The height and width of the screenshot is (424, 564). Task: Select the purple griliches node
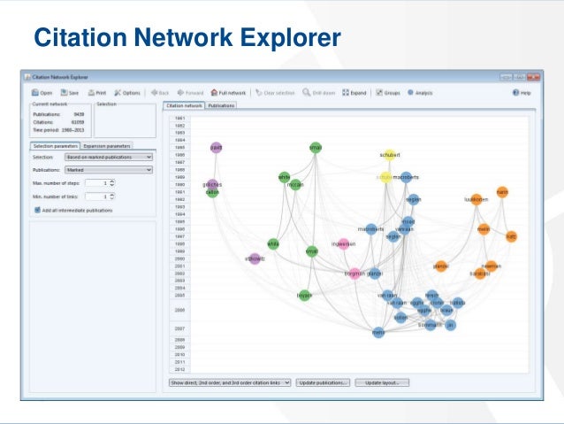[x=212, y=184]
